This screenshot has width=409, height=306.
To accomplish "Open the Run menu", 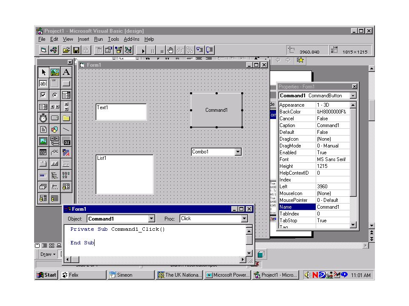I will 98,39.
